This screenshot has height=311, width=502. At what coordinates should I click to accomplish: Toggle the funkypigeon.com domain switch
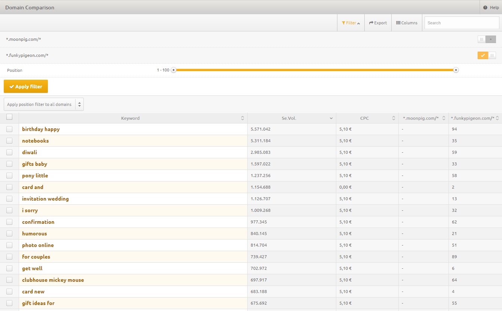click(487, 55)
